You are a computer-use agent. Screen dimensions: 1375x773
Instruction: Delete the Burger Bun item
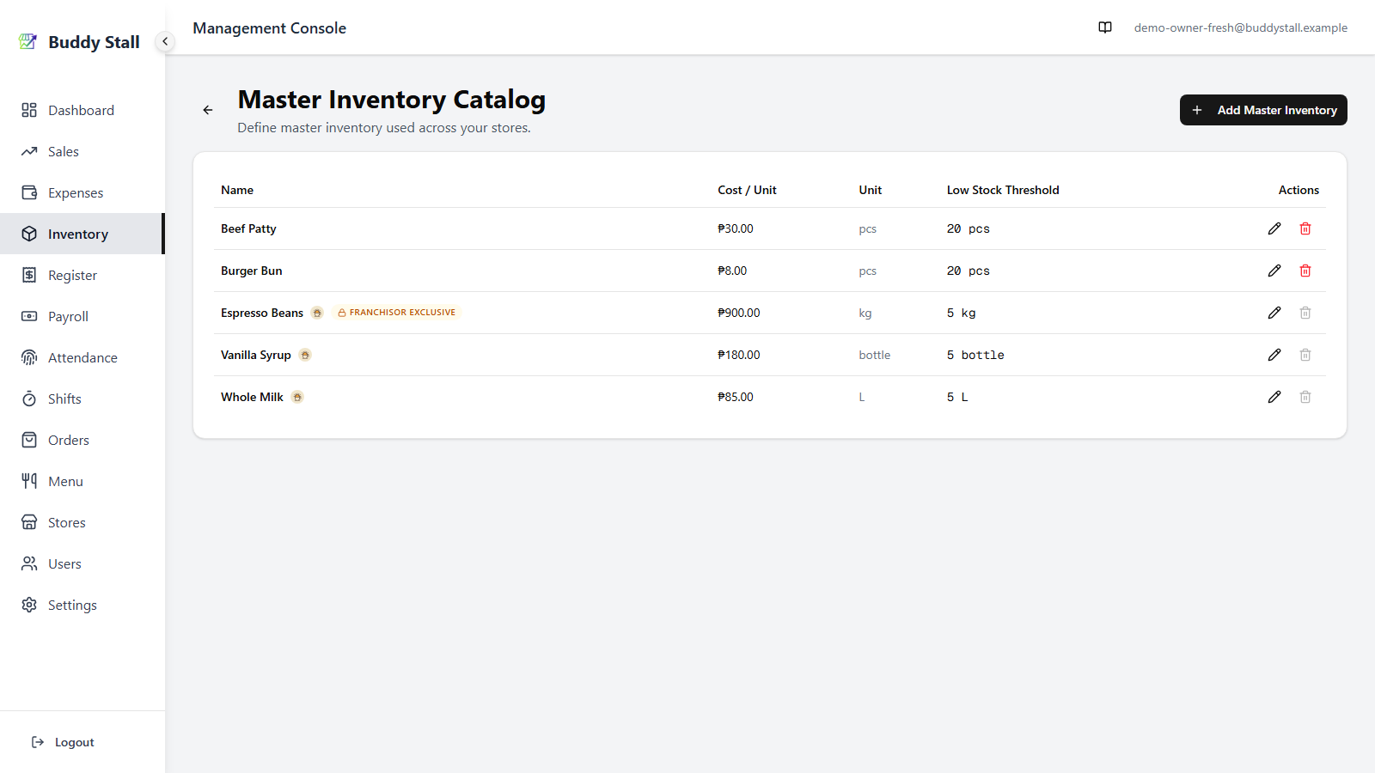1305,271
